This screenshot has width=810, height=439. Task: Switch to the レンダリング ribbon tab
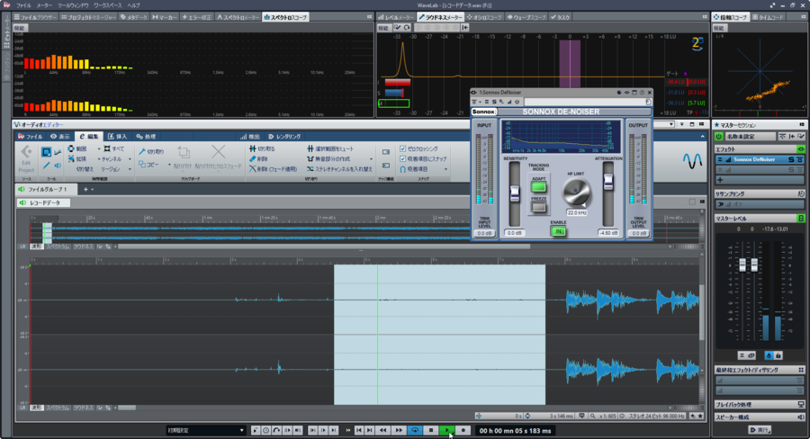pyautogui.click(x=284, y=137)
